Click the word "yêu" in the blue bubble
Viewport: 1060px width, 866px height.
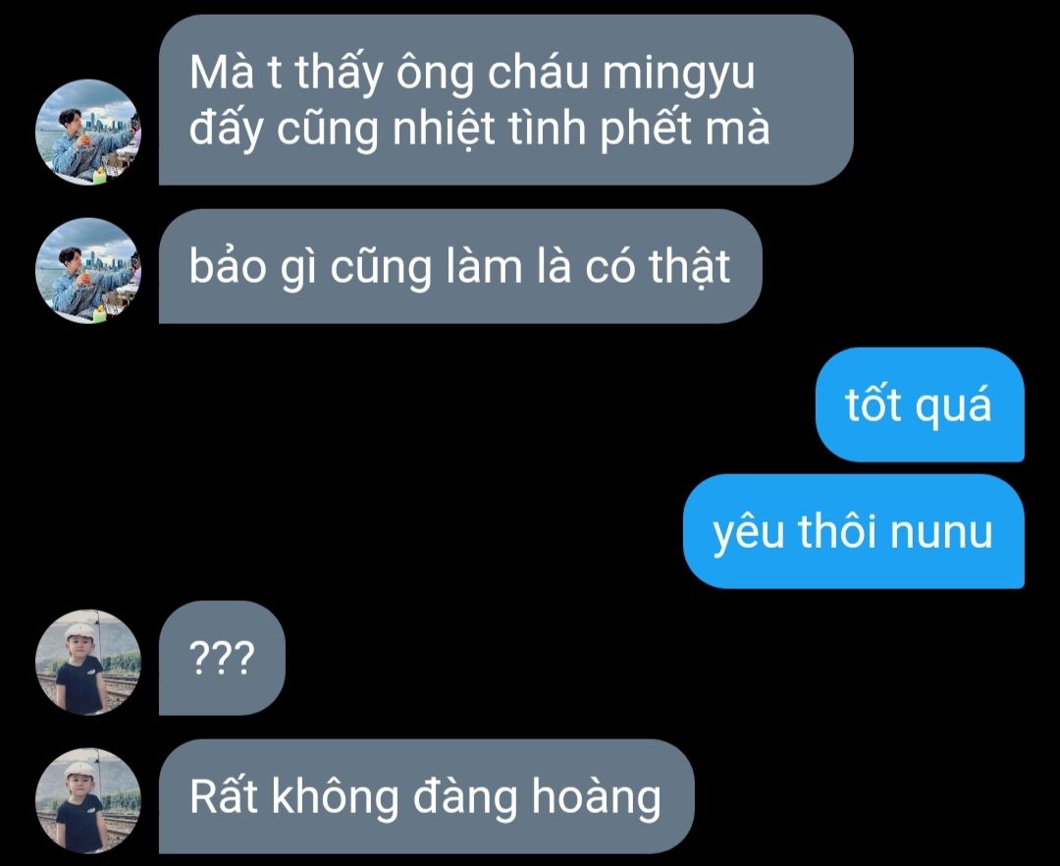pyautogui.click(x=749, y=533)
